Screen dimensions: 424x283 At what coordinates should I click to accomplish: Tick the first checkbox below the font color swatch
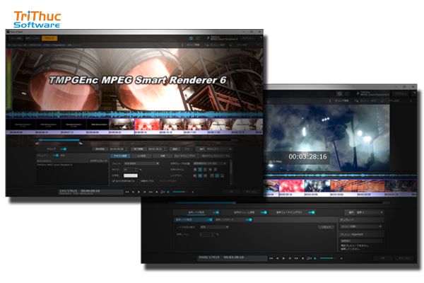pos(114,180)
